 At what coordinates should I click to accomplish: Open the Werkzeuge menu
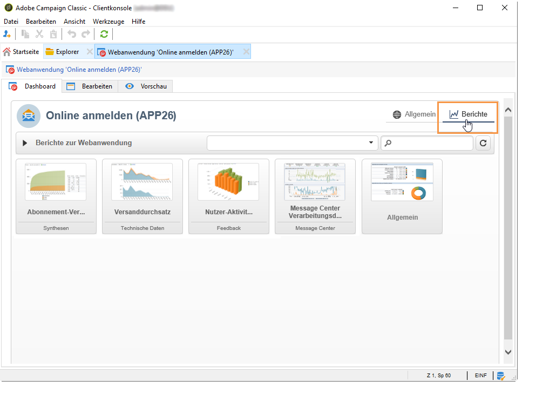[x=108, y=22]
